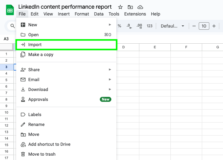This screenshot has height=160, width=223.
Task: Select row 12 header
Action: (7, 125)
